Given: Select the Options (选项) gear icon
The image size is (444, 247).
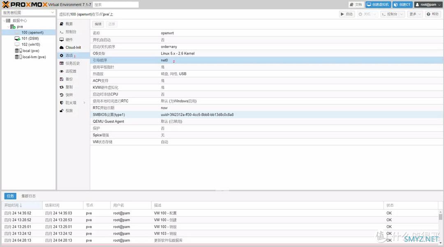Looking at the screenshot, I should point(61,55).
